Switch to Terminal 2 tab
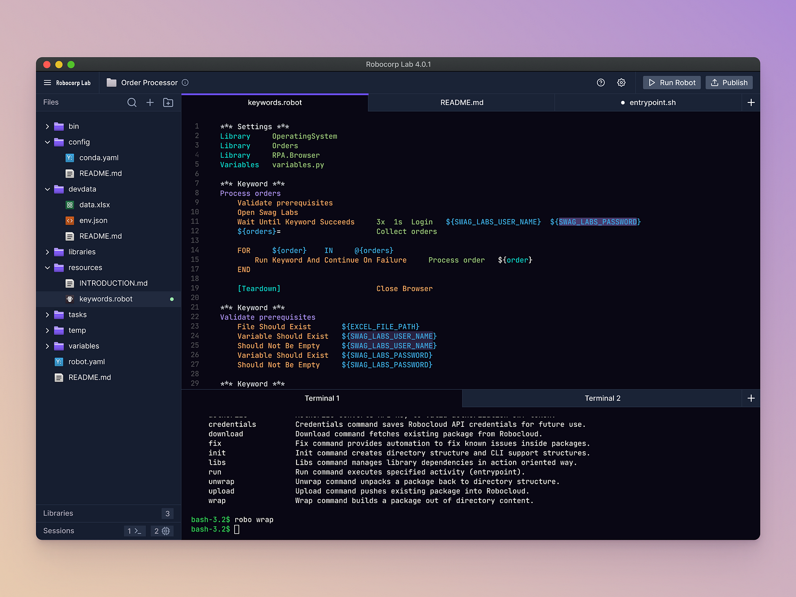The image size is (796, 597). [x=602, y=398]
